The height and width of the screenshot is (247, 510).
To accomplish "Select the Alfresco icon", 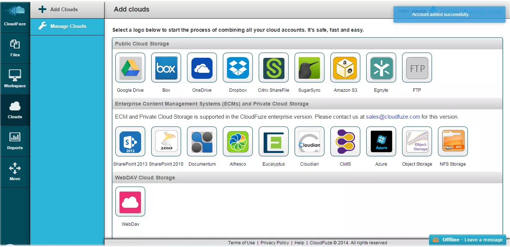I will 238,141.
